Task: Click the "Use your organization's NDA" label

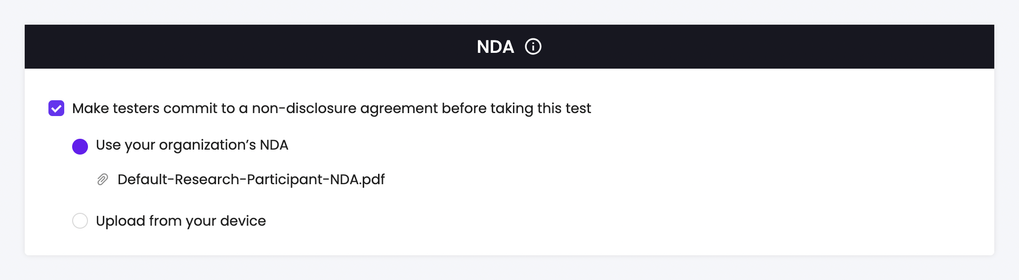Action: 192,145
